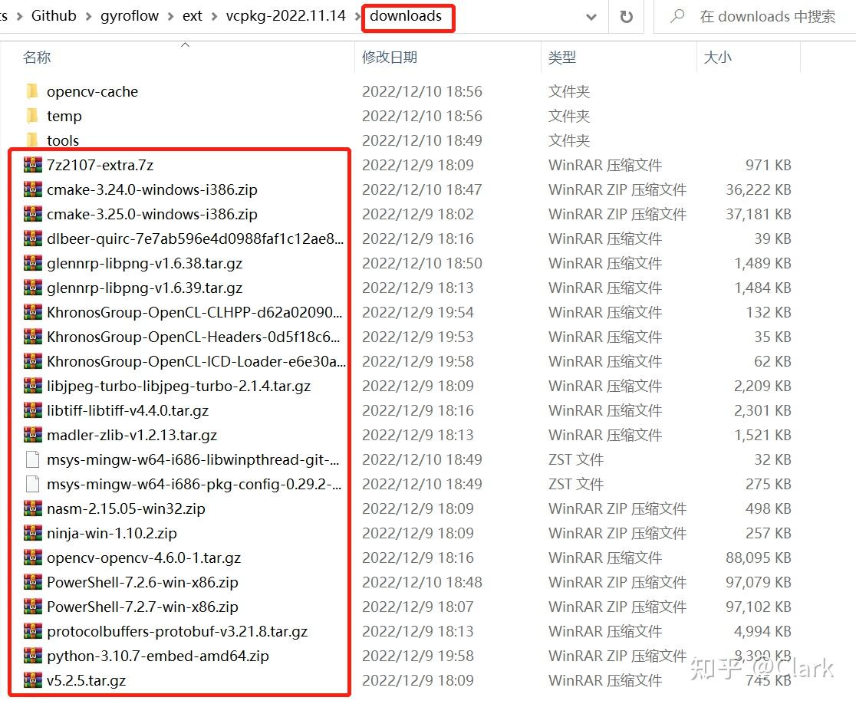The width and height of the screenshot is (856, 704).
Task: Navigate to gyroflow via the breadcrumb
Action: pyautogui.click(x=128, y=15)
